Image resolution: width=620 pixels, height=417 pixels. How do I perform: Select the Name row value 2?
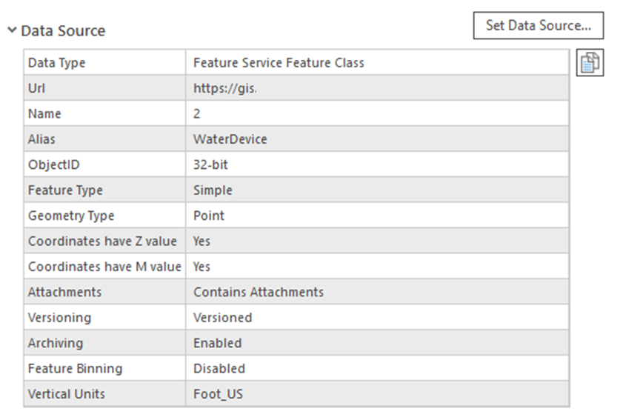point(197,114)
